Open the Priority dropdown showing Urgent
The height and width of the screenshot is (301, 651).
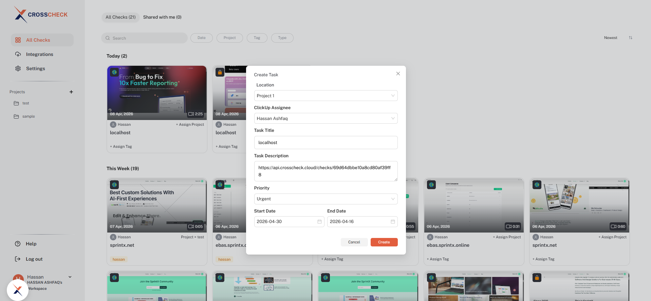coord(326,199)
